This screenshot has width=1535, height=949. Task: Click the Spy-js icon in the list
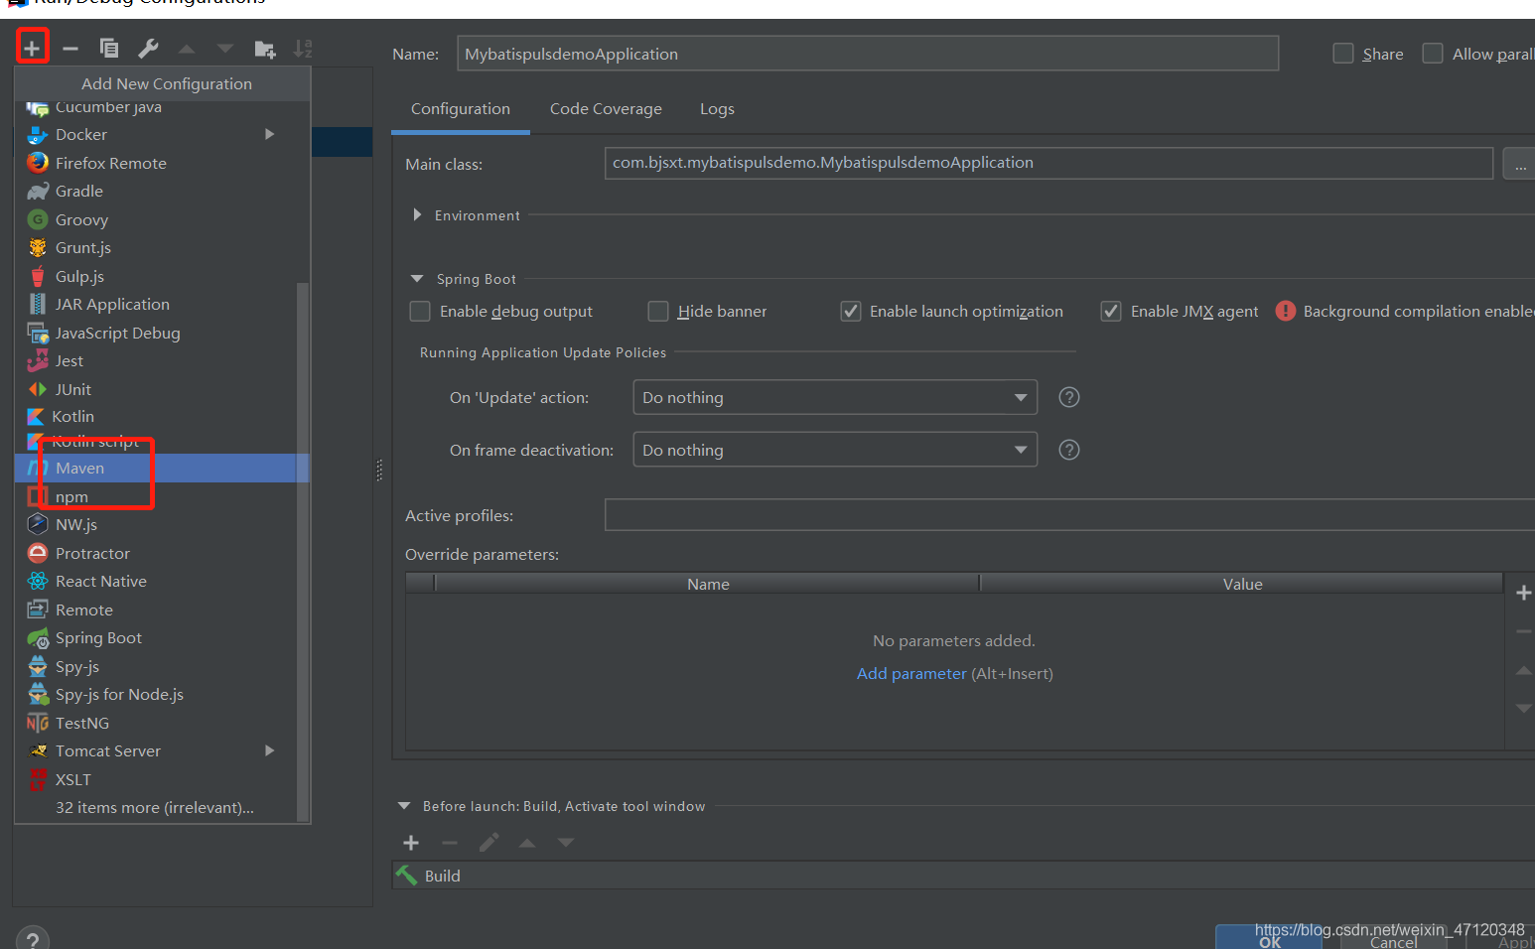pyautogui.click(x=38, y=666)
